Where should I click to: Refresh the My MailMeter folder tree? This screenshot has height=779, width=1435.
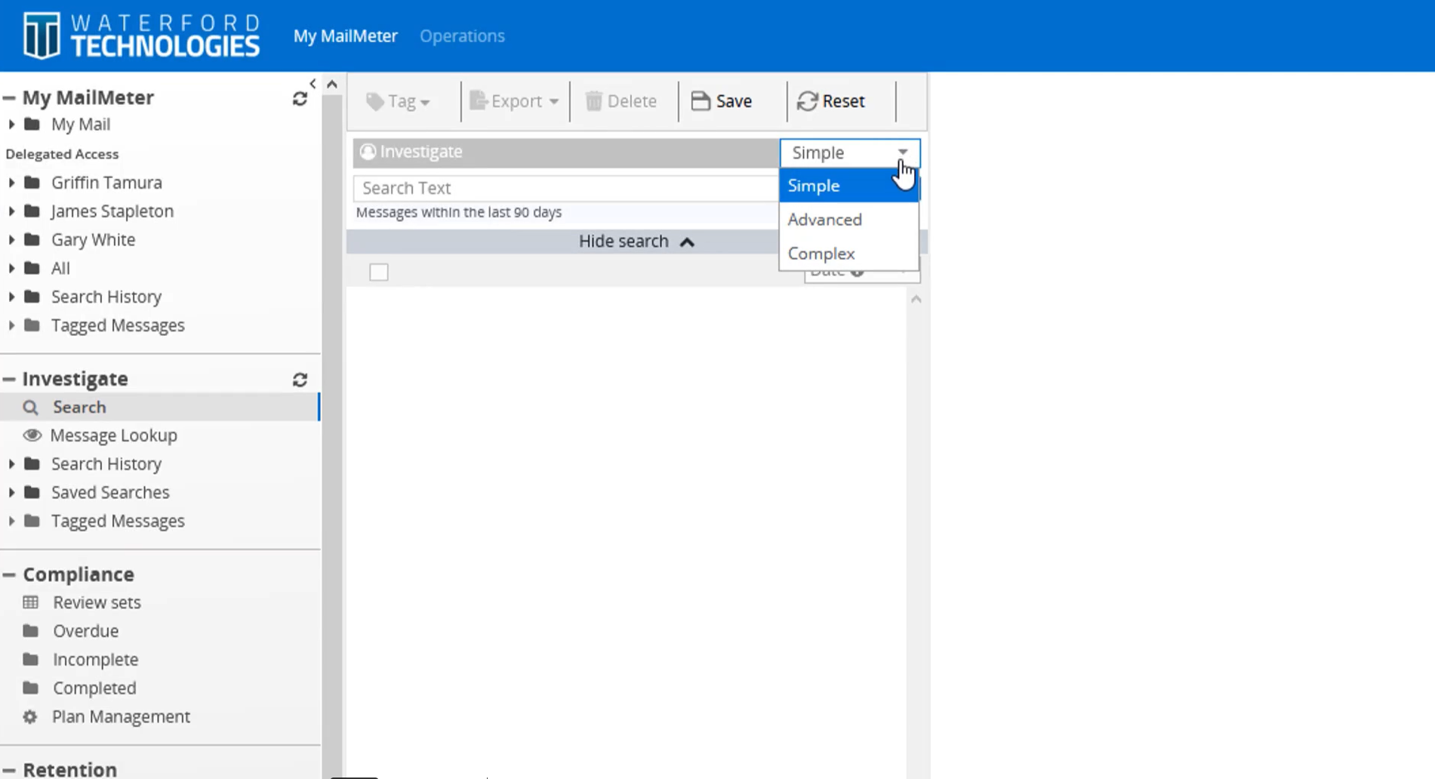pos(301,97)
